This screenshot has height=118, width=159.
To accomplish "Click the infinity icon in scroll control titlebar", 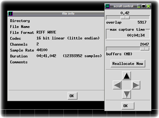I will (108, 6).
